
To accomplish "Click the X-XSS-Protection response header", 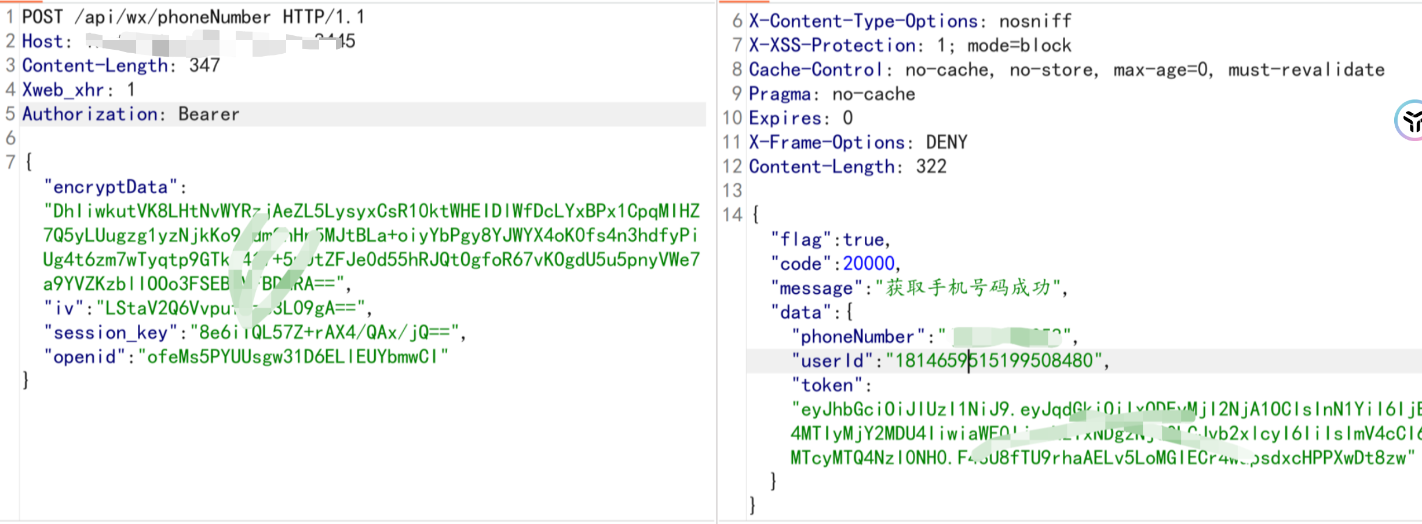I will click(x=832, y=46).
